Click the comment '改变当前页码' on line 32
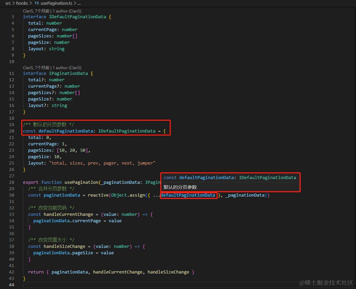This screenshot has height=289, width=356. coord(52,208)
